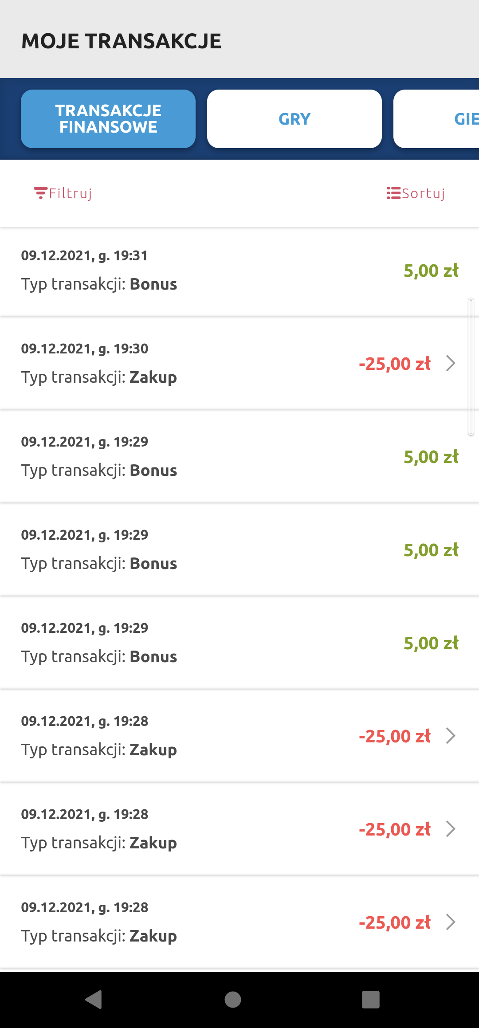Screen dimensions: 479x1028
Task: Tap the Filtruj funnel icon
Action: [40, 193]
